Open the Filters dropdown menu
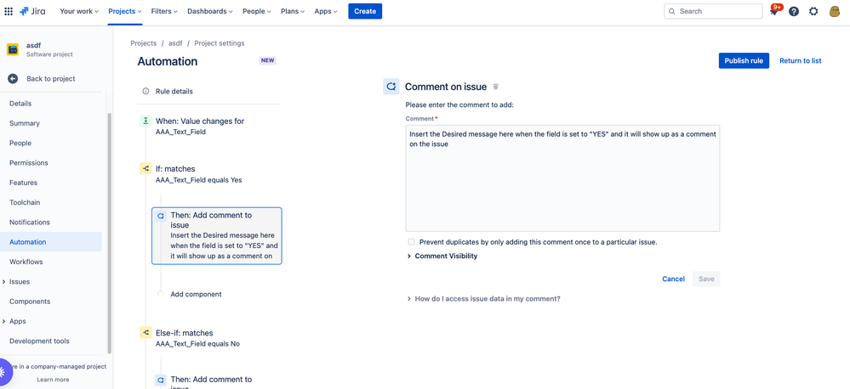 (164, 11)
